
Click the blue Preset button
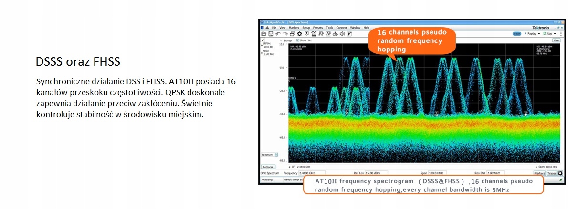coord(517,34)
